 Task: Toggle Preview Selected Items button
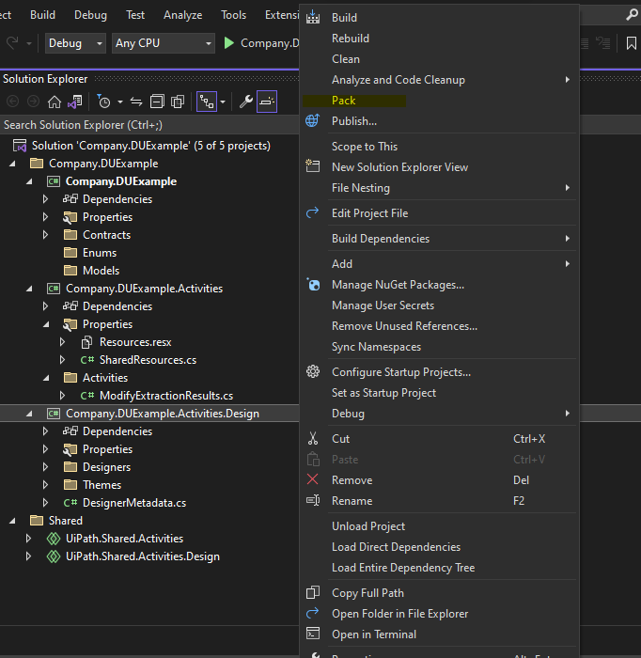coord(267,102)
